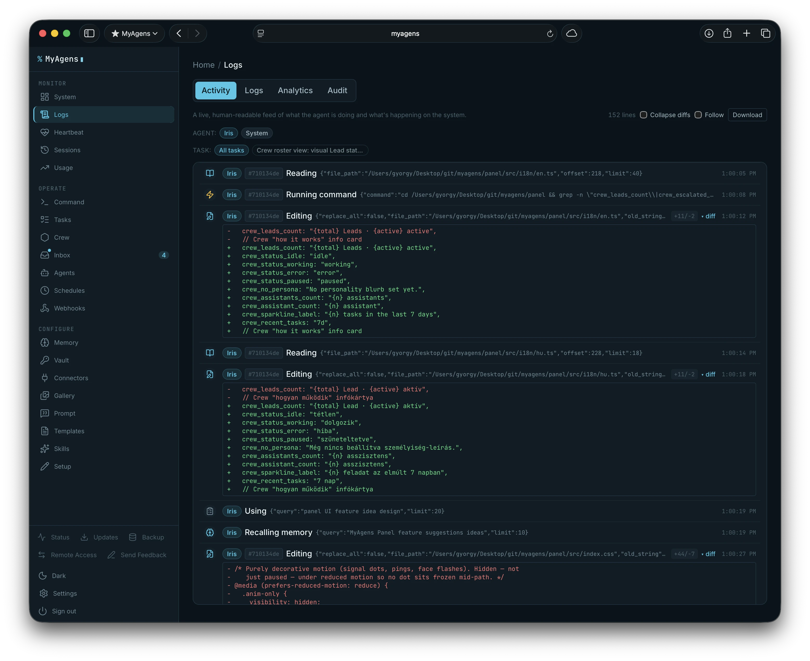Image resolution: width=810 pixels, height=661 pixels.
Task: Open the Prompt configuration
Action: click(x=104, y=414)
